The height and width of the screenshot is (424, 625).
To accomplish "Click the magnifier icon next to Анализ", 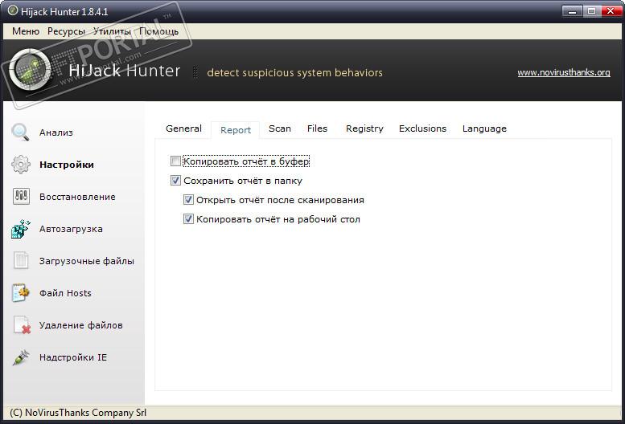I will pos(20,132).
